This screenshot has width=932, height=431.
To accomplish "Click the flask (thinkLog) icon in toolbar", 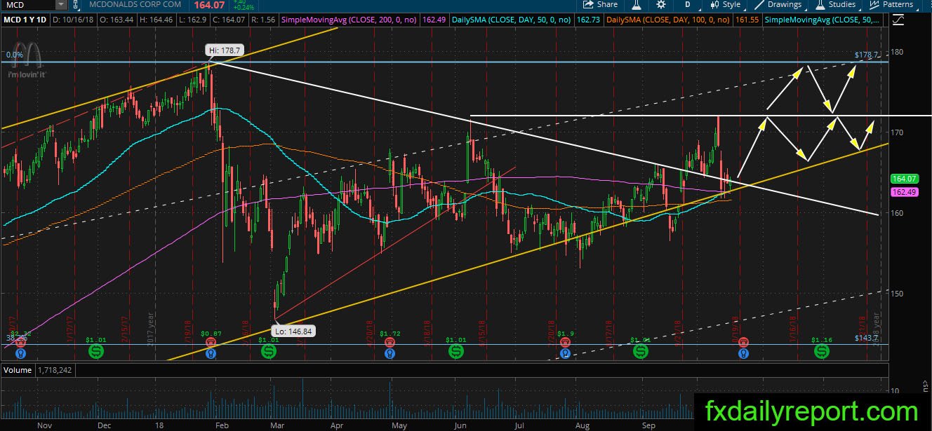I will [x=637, y=4].
